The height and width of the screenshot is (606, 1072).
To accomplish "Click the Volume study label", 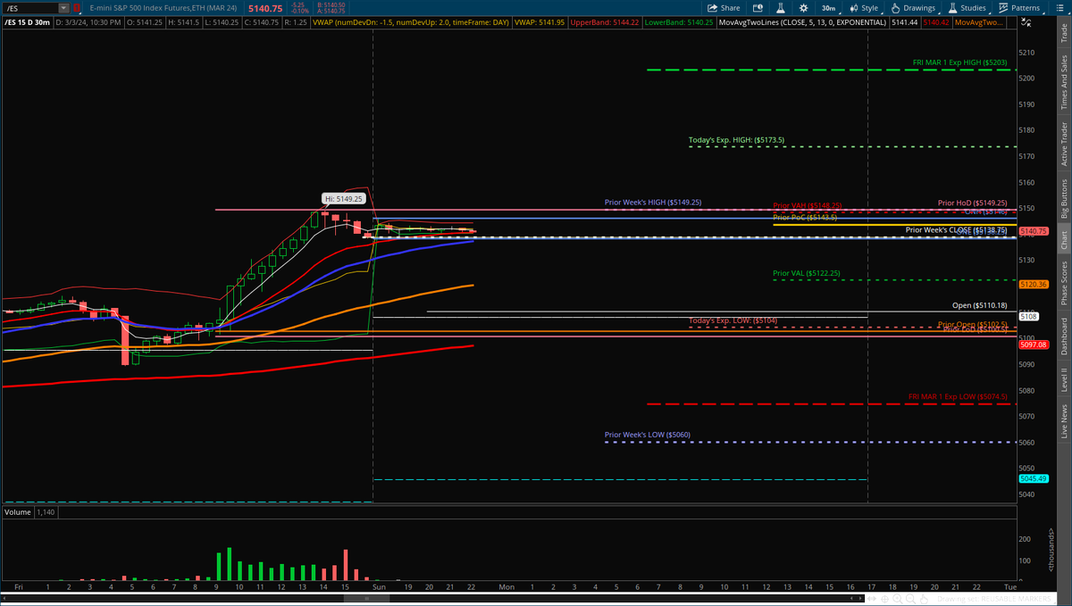I will pyautogui.click(x=17, y=512).
